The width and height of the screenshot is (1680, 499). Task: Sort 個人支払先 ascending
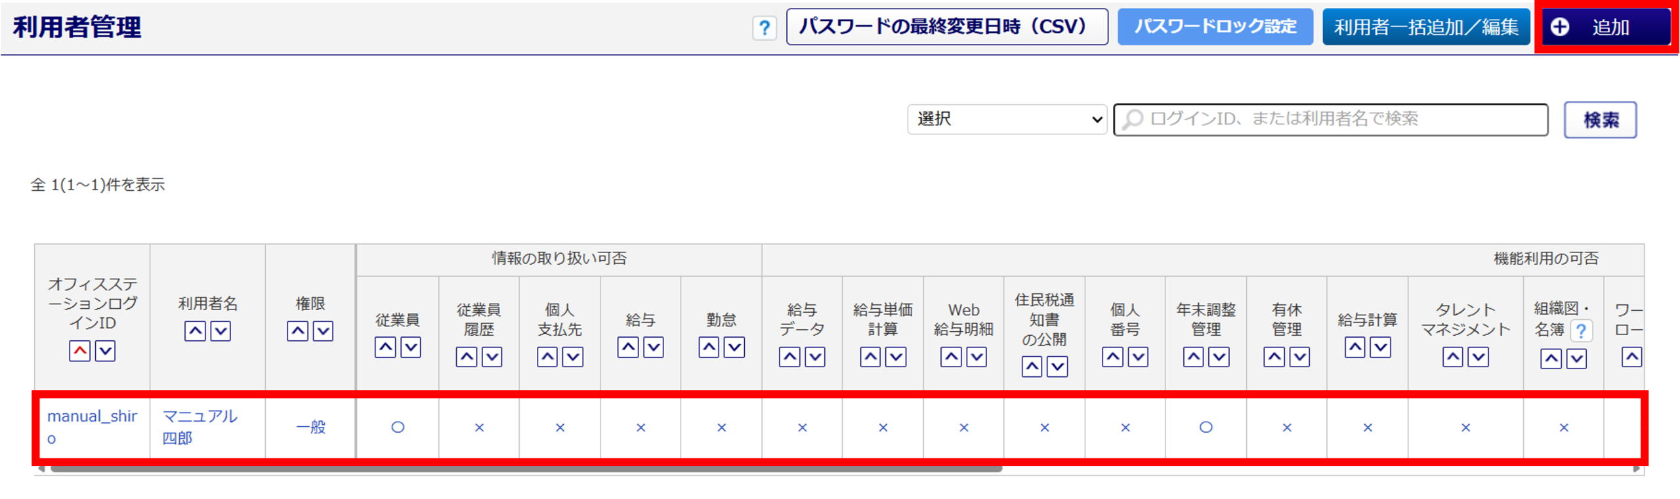coord(547,357)
